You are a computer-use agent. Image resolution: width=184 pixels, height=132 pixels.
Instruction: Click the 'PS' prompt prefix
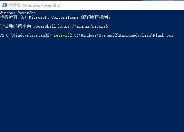2,35
